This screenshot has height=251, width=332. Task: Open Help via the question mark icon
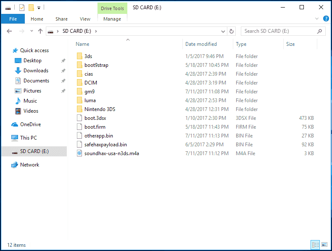[x=326, y=18]
